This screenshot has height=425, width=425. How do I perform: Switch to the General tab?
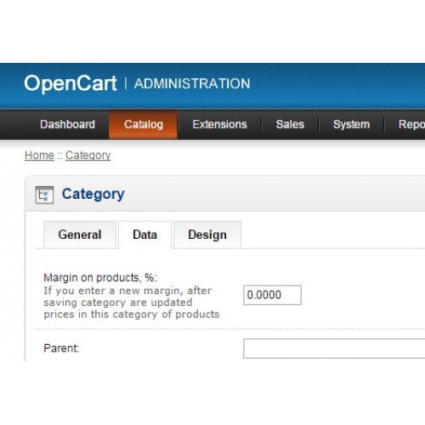pyautogui.click(x=80, y=235)
